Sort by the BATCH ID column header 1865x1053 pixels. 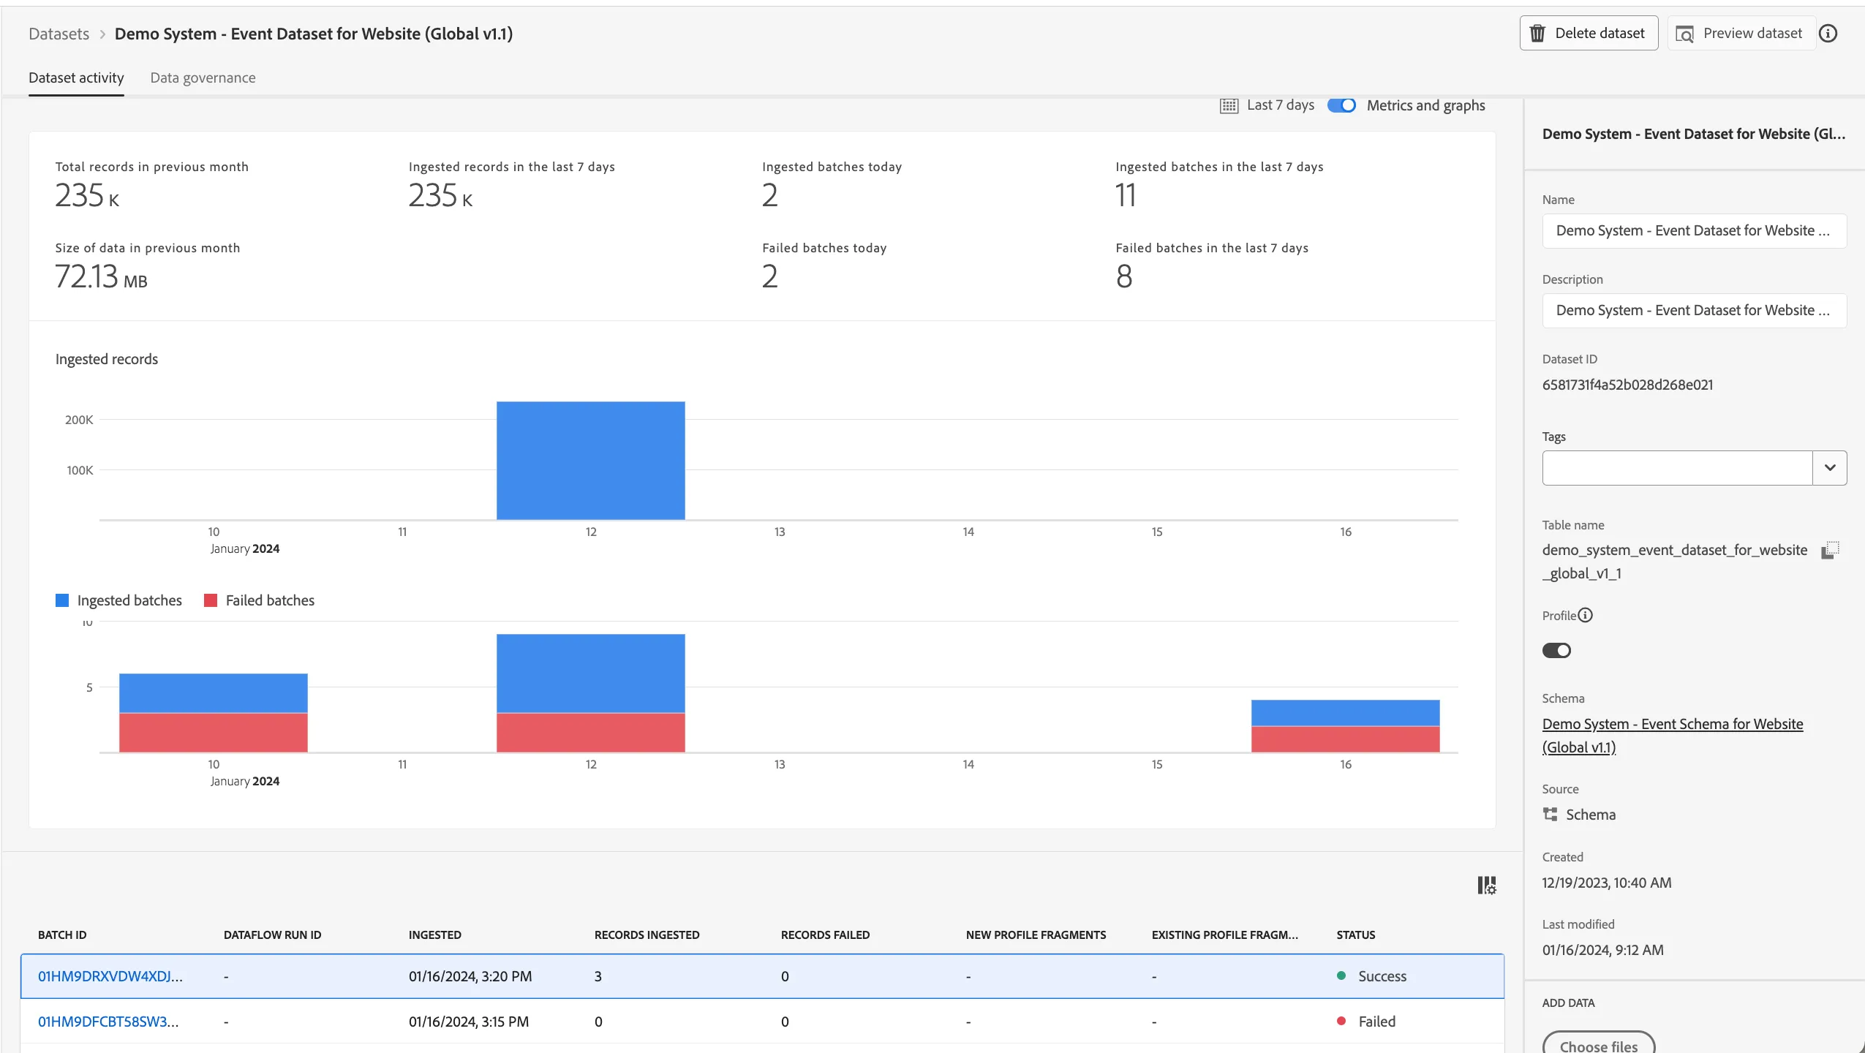[x=62, y=935]
